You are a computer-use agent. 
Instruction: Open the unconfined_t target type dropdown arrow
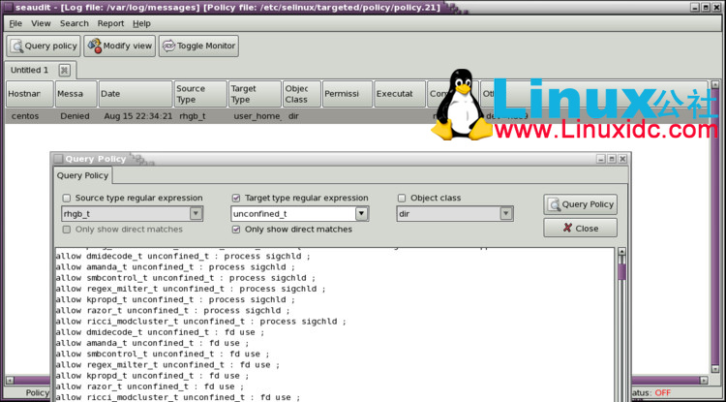(x=362, y=213)
